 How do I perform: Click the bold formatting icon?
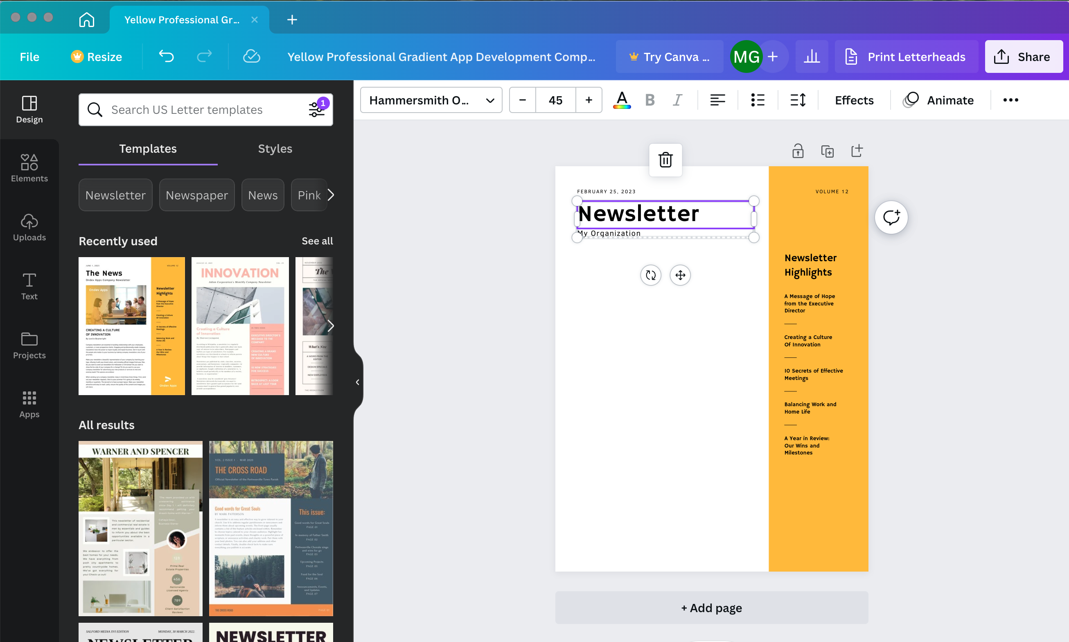tap(649, 100)
